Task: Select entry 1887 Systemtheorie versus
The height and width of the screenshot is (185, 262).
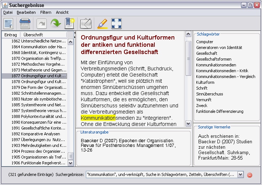Action: pos(34,111)
